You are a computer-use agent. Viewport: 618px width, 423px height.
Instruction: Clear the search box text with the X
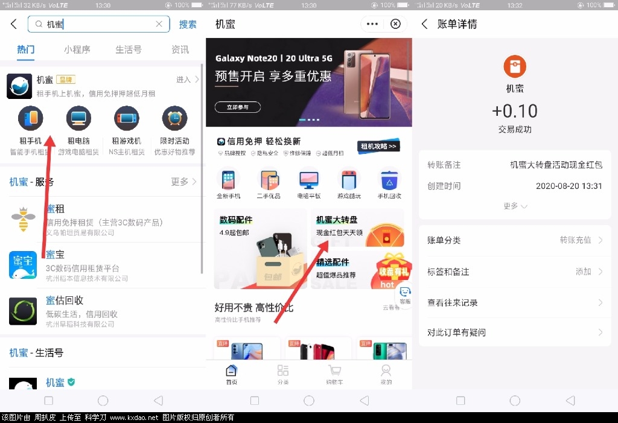[159, 24]
